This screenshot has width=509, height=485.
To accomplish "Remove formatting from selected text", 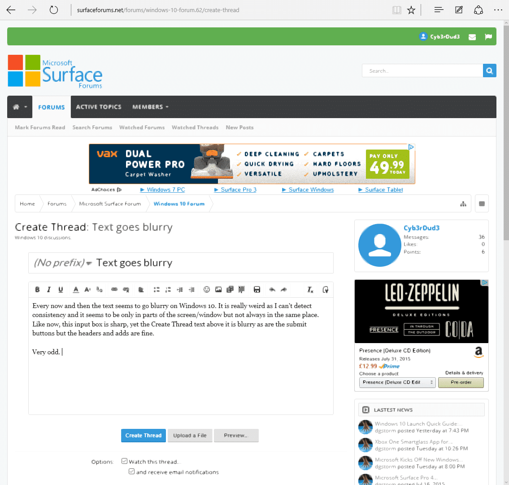I will pyautogui.click(x=310, y=289).
